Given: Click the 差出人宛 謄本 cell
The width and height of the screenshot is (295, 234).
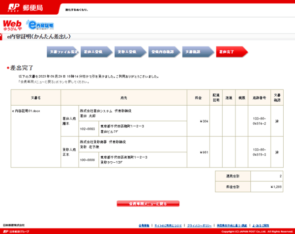Looking at the screenshot, I should pyautogui.click(x=69, y=121).
